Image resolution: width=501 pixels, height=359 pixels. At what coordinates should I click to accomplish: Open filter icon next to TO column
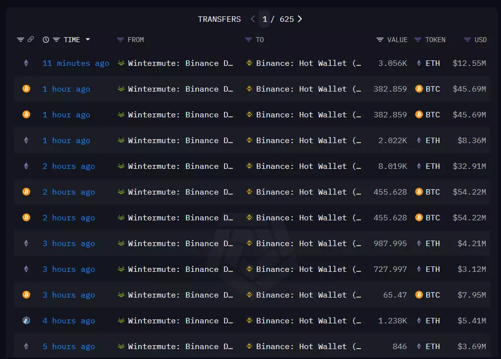click(x=248, y=40)
